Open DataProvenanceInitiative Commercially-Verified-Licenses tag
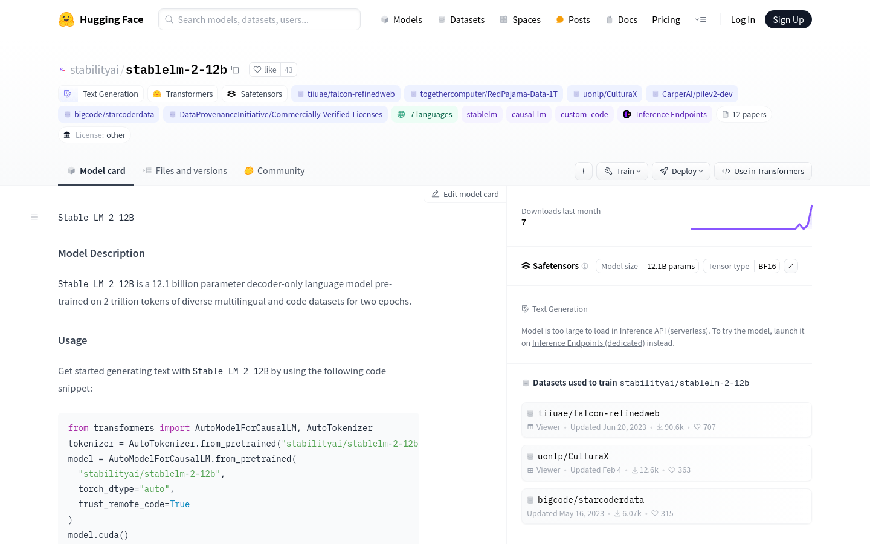 [275, 114]
